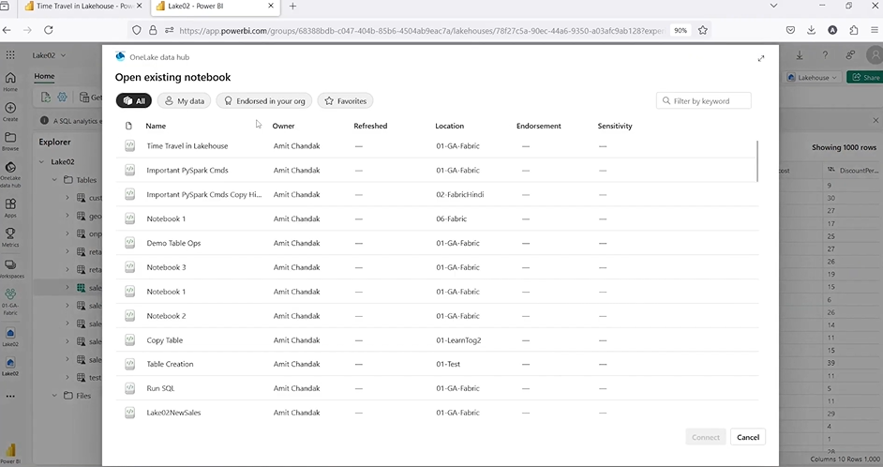Collapse the Files folder in Explorer
The image size is (883, 467).
click(54, 396)
